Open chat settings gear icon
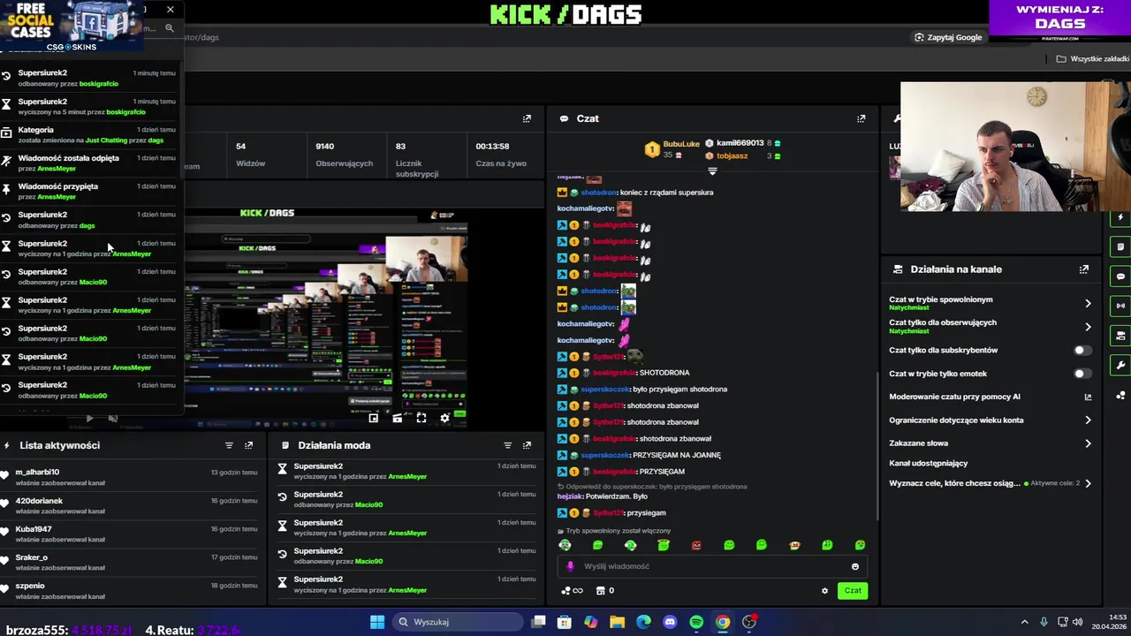 (x=824, y=591)
